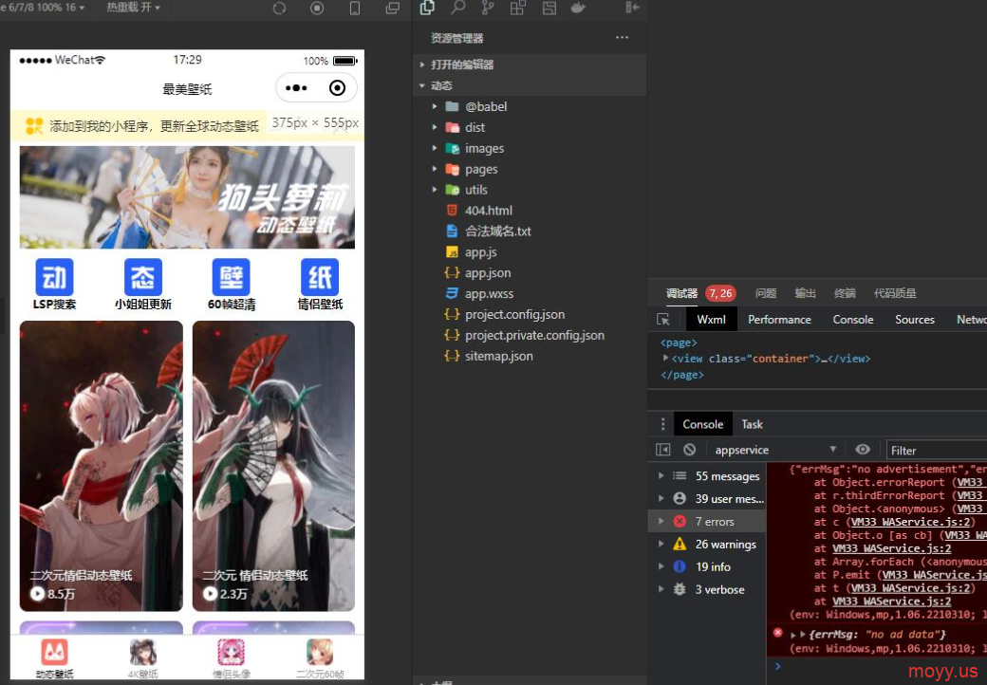Tap the 情侣壁纸 icon
This screenshot has height=685, width=987.
coord(320,285)
